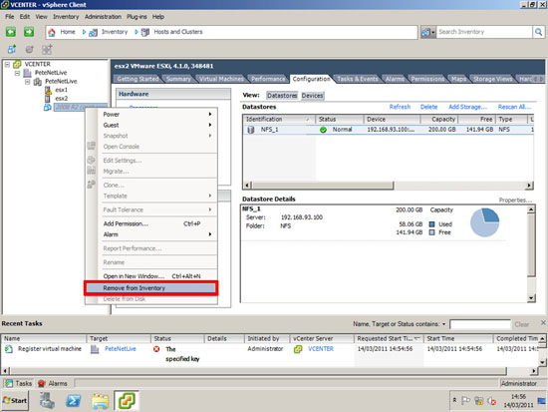The width and height of the screenshot is (548, 412).
Task: Click the search magnifier icon
Action: [539, 32]
